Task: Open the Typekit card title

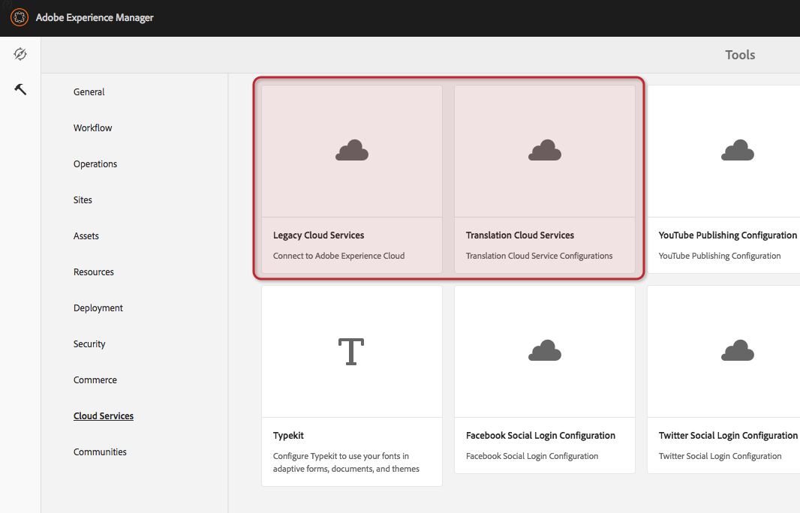Action: pyautogui.click(x=288, y=436)
